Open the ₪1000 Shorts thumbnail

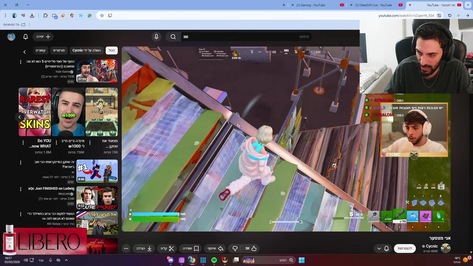point(68,112)
